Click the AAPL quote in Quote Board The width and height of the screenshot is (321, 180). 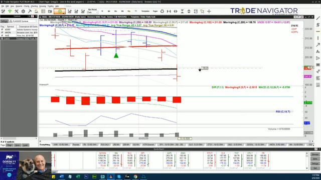point(170,160)
